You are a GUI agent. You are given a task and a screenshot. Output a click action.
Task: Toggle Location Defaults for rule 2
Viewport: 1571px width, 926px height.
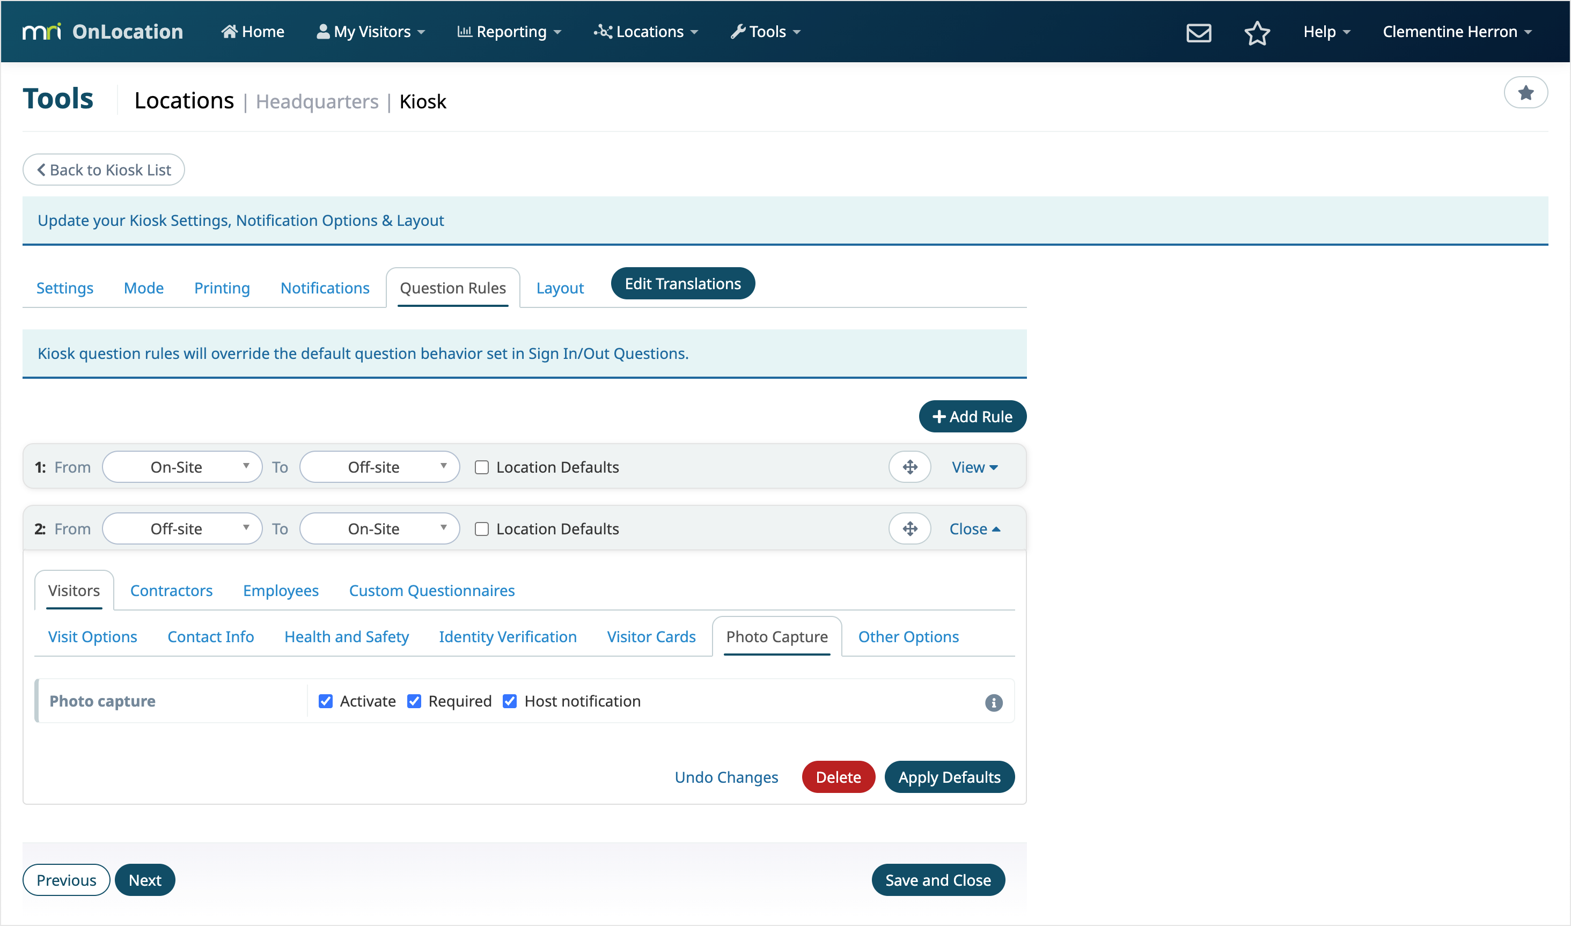[x=482, y=528]
